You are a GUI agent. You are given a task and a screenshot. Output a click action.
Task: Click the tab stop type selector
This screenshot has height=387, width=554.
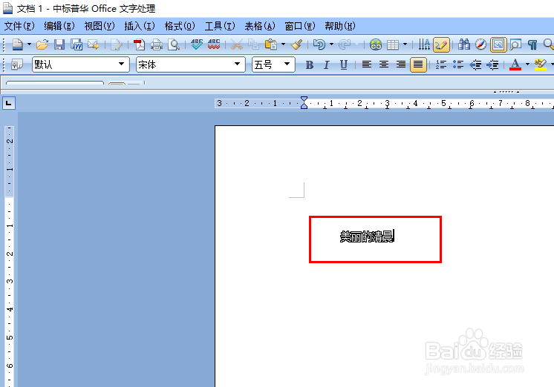(9, 103)
